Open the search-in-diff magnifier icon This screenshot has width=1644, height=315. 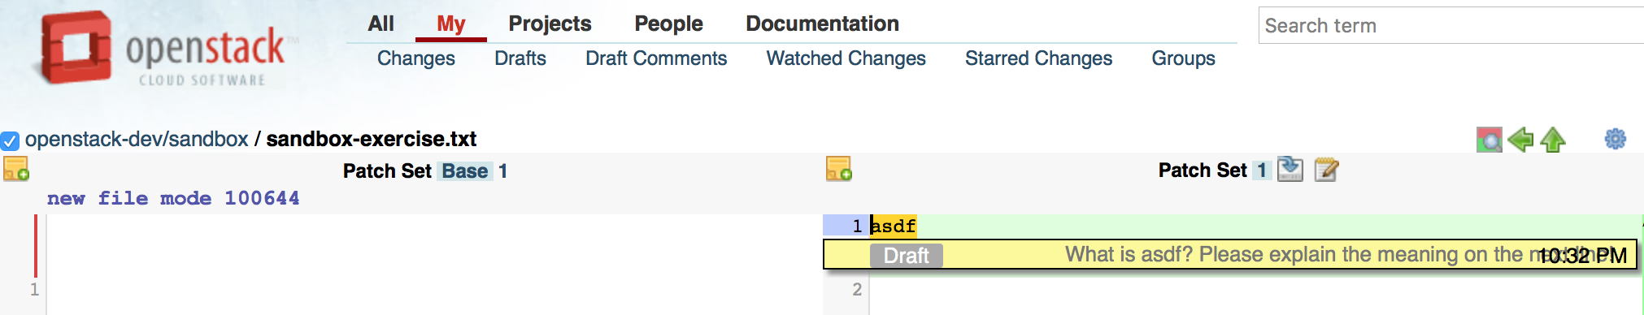[x=1489, y=140]
